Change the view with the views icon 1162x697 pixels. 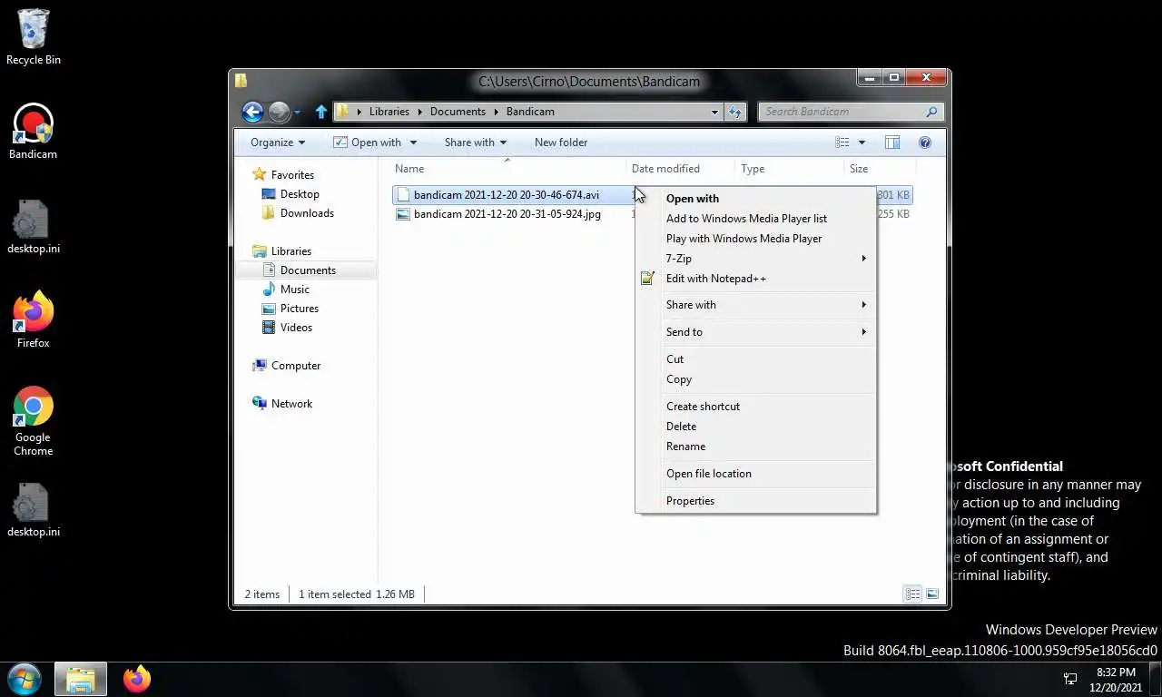842,142
